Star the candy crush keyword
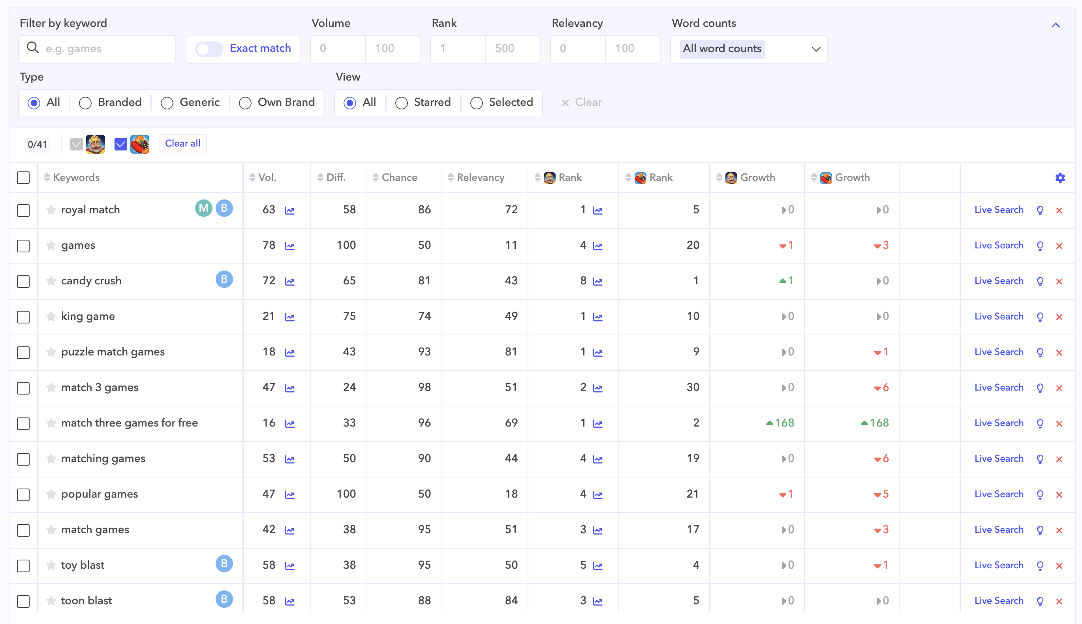1082x624 pixels. point(51,281)
